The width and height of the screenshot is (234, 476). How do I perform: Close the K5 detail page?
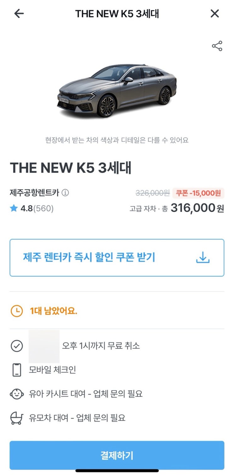(x=214, y=14)
